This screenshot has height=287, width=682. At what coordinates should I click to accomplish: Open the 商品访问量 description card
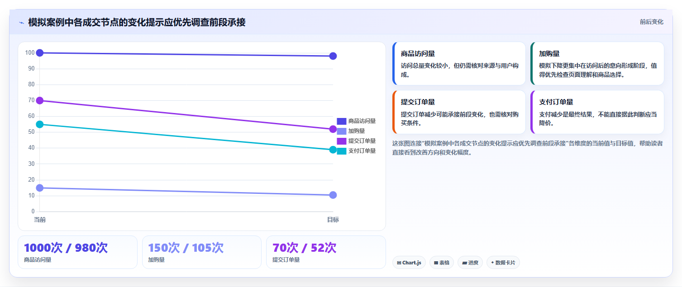pyautogui.click(x=459, y=64)
